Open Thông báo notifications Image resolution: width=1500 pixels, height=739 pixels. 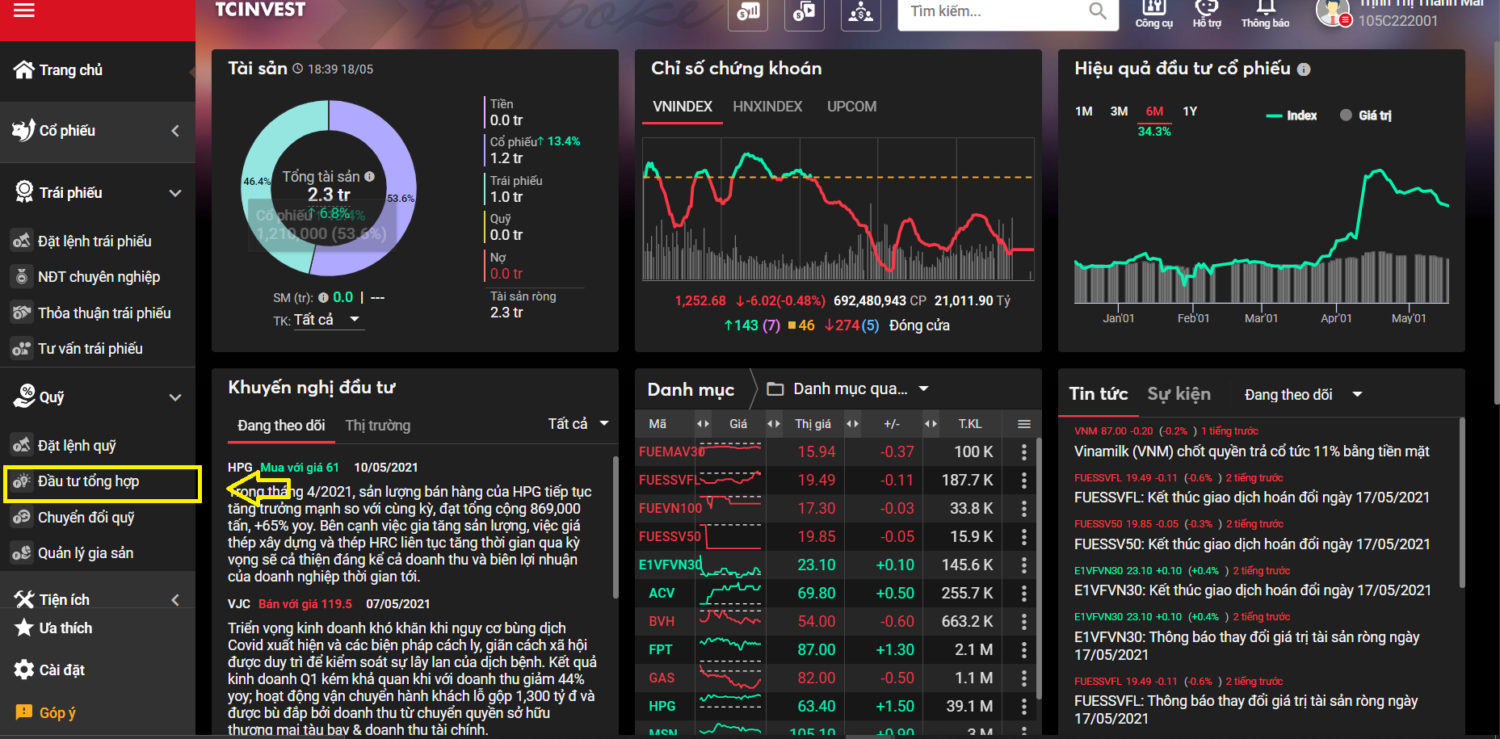[x=1265, y=13]
